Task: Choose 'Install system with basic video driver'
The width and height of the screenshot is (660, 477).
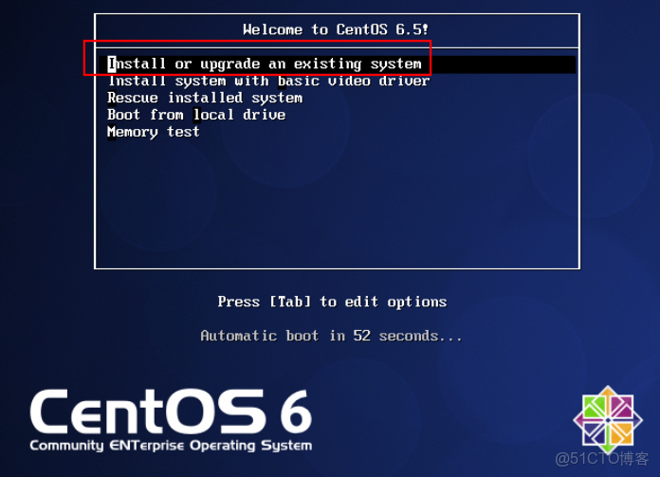Action: 268,81
